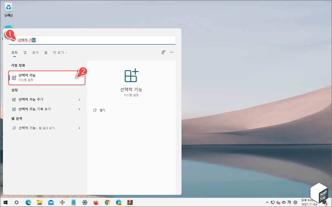This screenshot has height=207, width=332.
Task: Open the Recycle Bin desktop icon
Action: (x=8, y=10)
